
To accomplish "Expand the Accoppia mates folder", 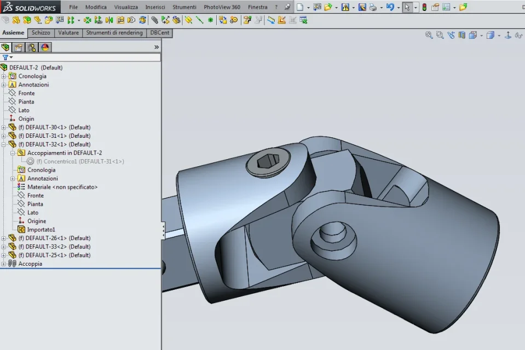I will tap(4, 264).
